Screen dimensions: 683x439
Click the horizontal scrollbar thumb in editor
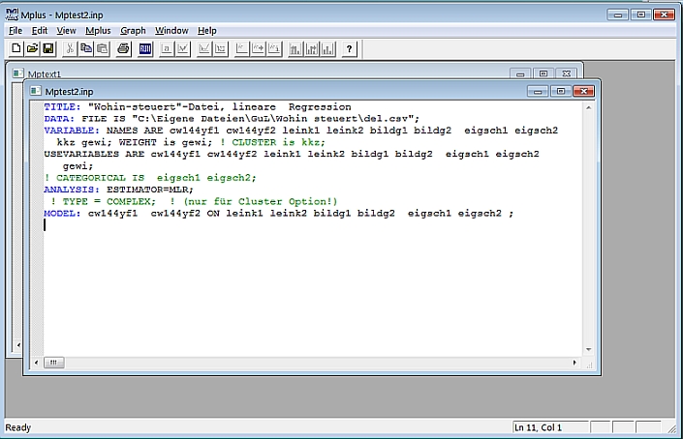pos(53,363)
